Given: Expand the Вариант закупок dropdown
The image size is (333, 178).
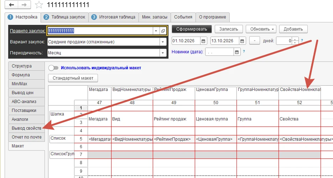Looking at the screenshot, I should (x=163, y=42).
